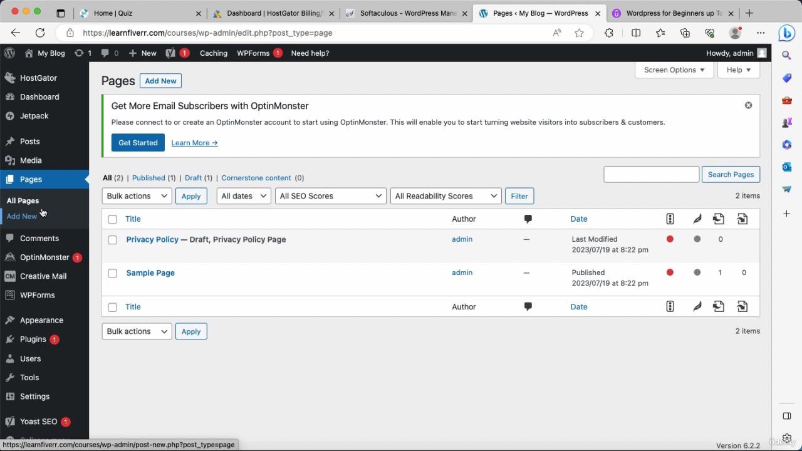Open the bottom Bulk actions dropdown
The image size is (802, 451).
pos(137,331)
